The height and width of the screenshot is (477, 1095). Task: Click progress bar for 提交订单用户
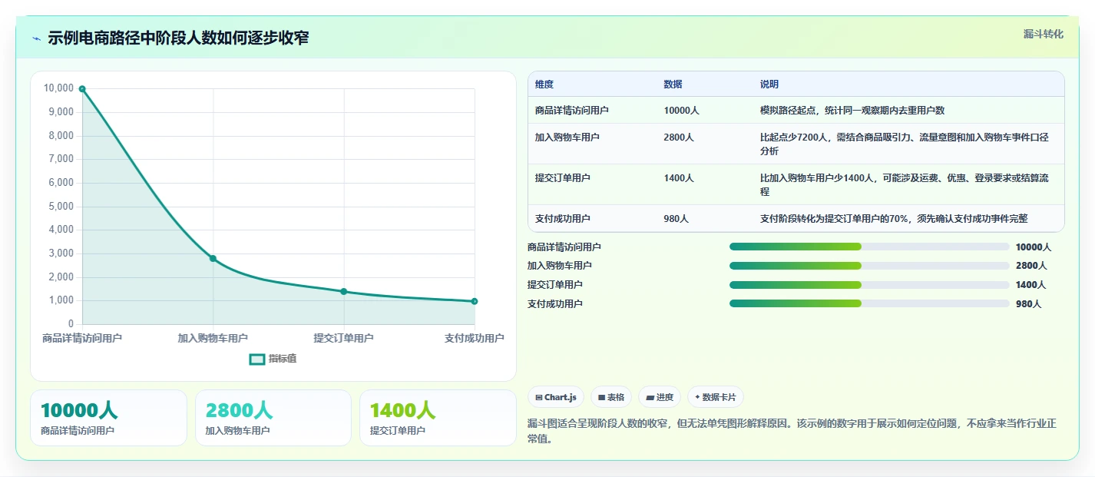pyautogui.click(x=869, y=285)
